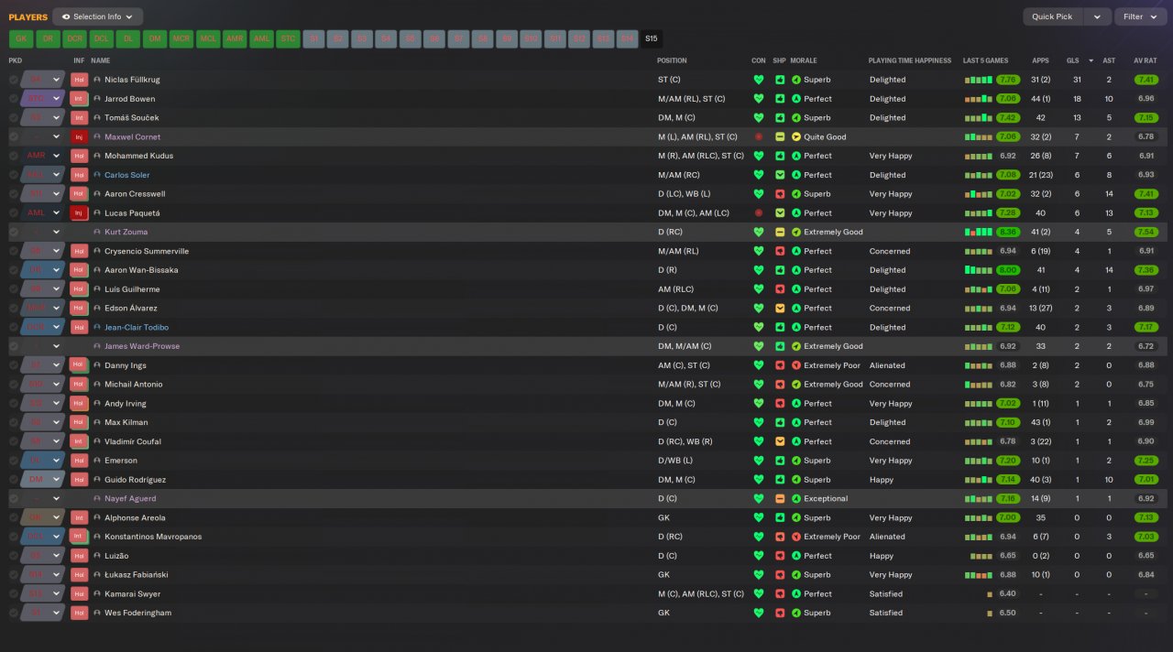The height and width of the screenshot is (652, 1173).
Task: Toggle the picked check for Niclas Füllkrug
Action: coord(14,80)
